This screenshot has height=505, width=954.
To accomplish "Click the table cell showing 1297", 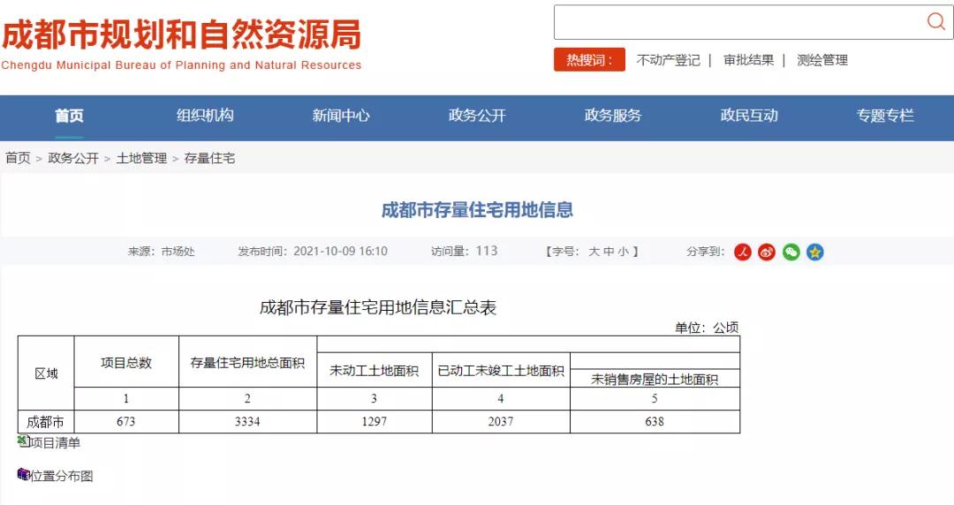I will [375, 422].
